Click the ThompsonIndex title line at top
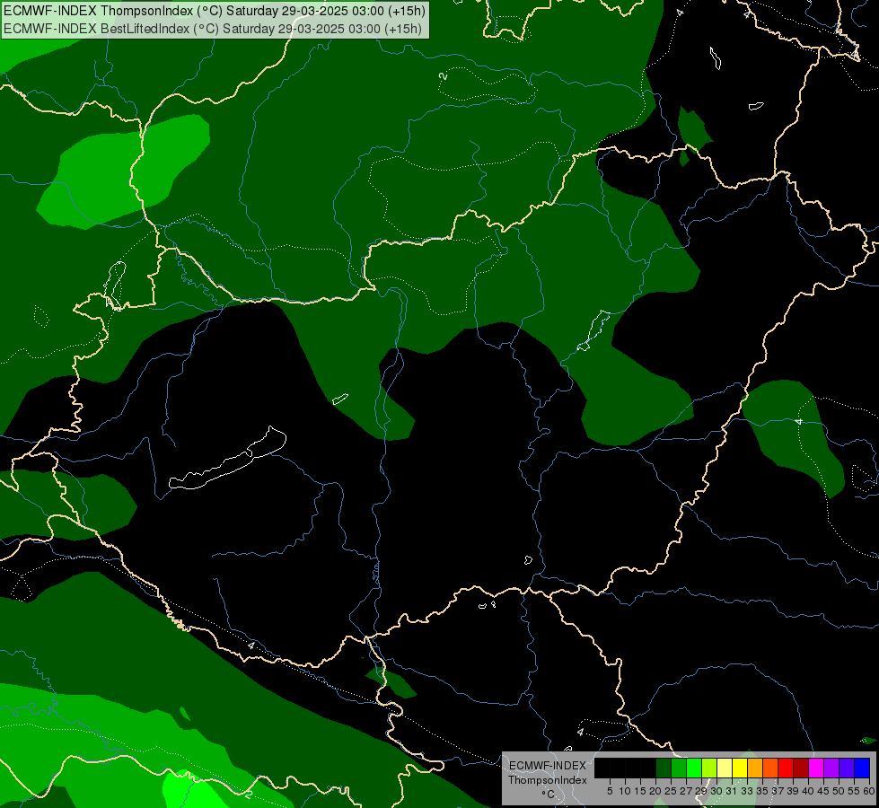The height and width of the screenshot is (808, 879). [x=215, y=11]
